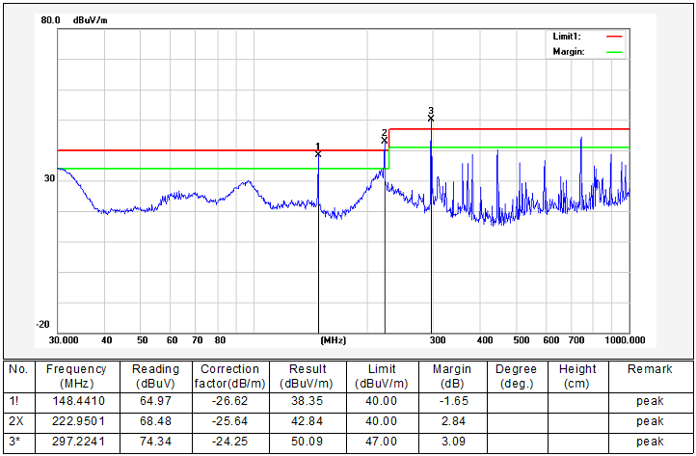Click the -1.65 margin value

(x=452, y=400)
